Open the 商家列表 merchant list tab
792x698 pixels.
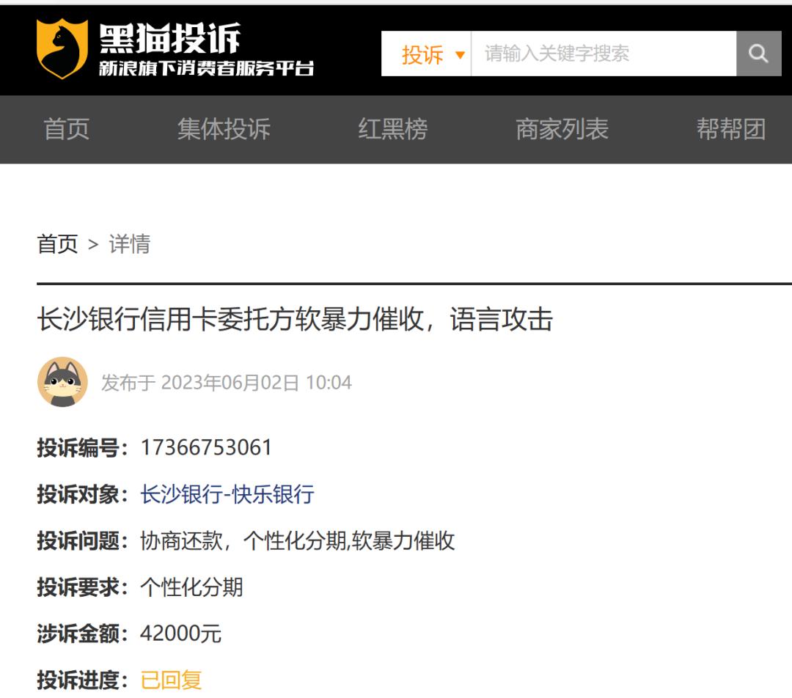(562, 129)
